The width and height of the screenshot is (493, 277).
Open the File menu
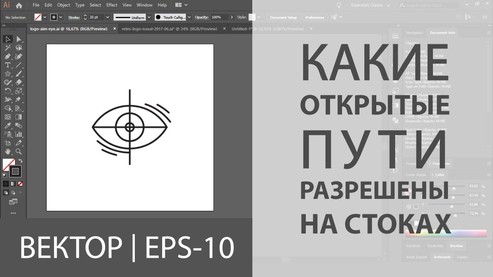36,5
